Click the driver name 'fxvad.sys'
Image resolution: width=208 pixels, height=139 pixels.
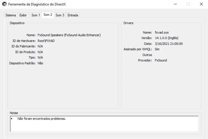pos(162,32)
